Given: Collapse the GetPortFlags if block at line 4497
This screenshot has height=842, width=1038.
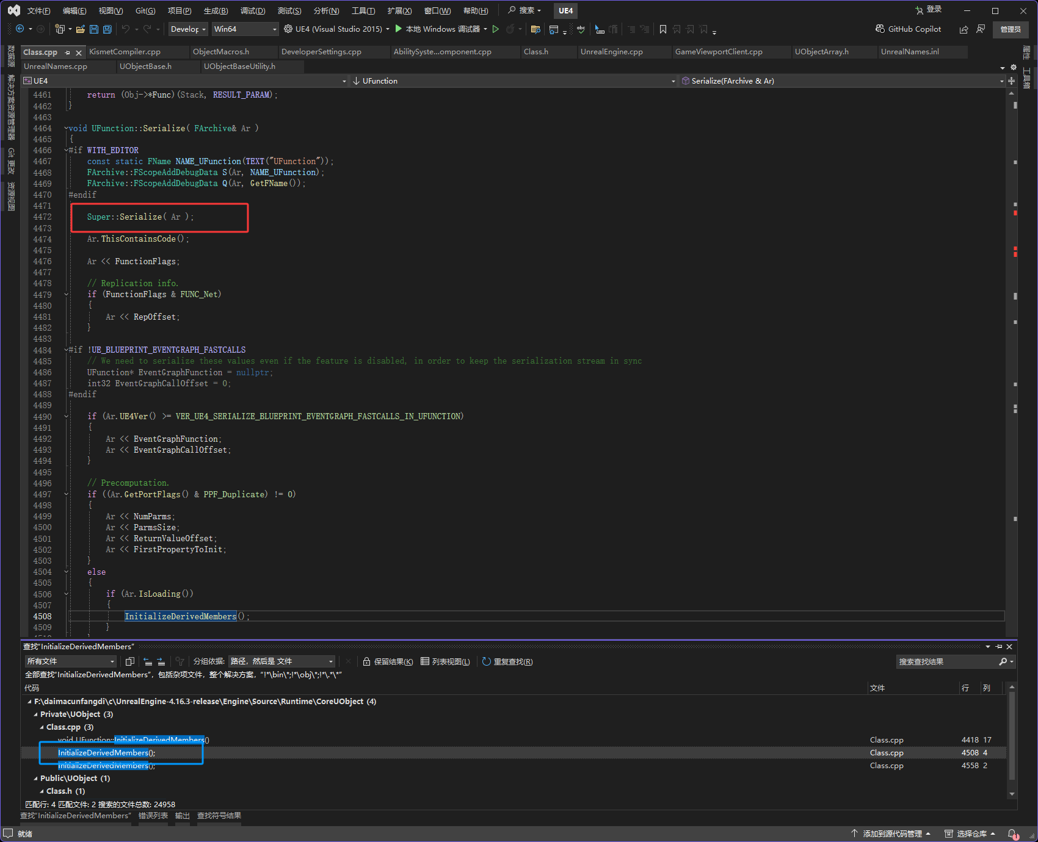Looking at the screenshot, I should pos(67,494).
